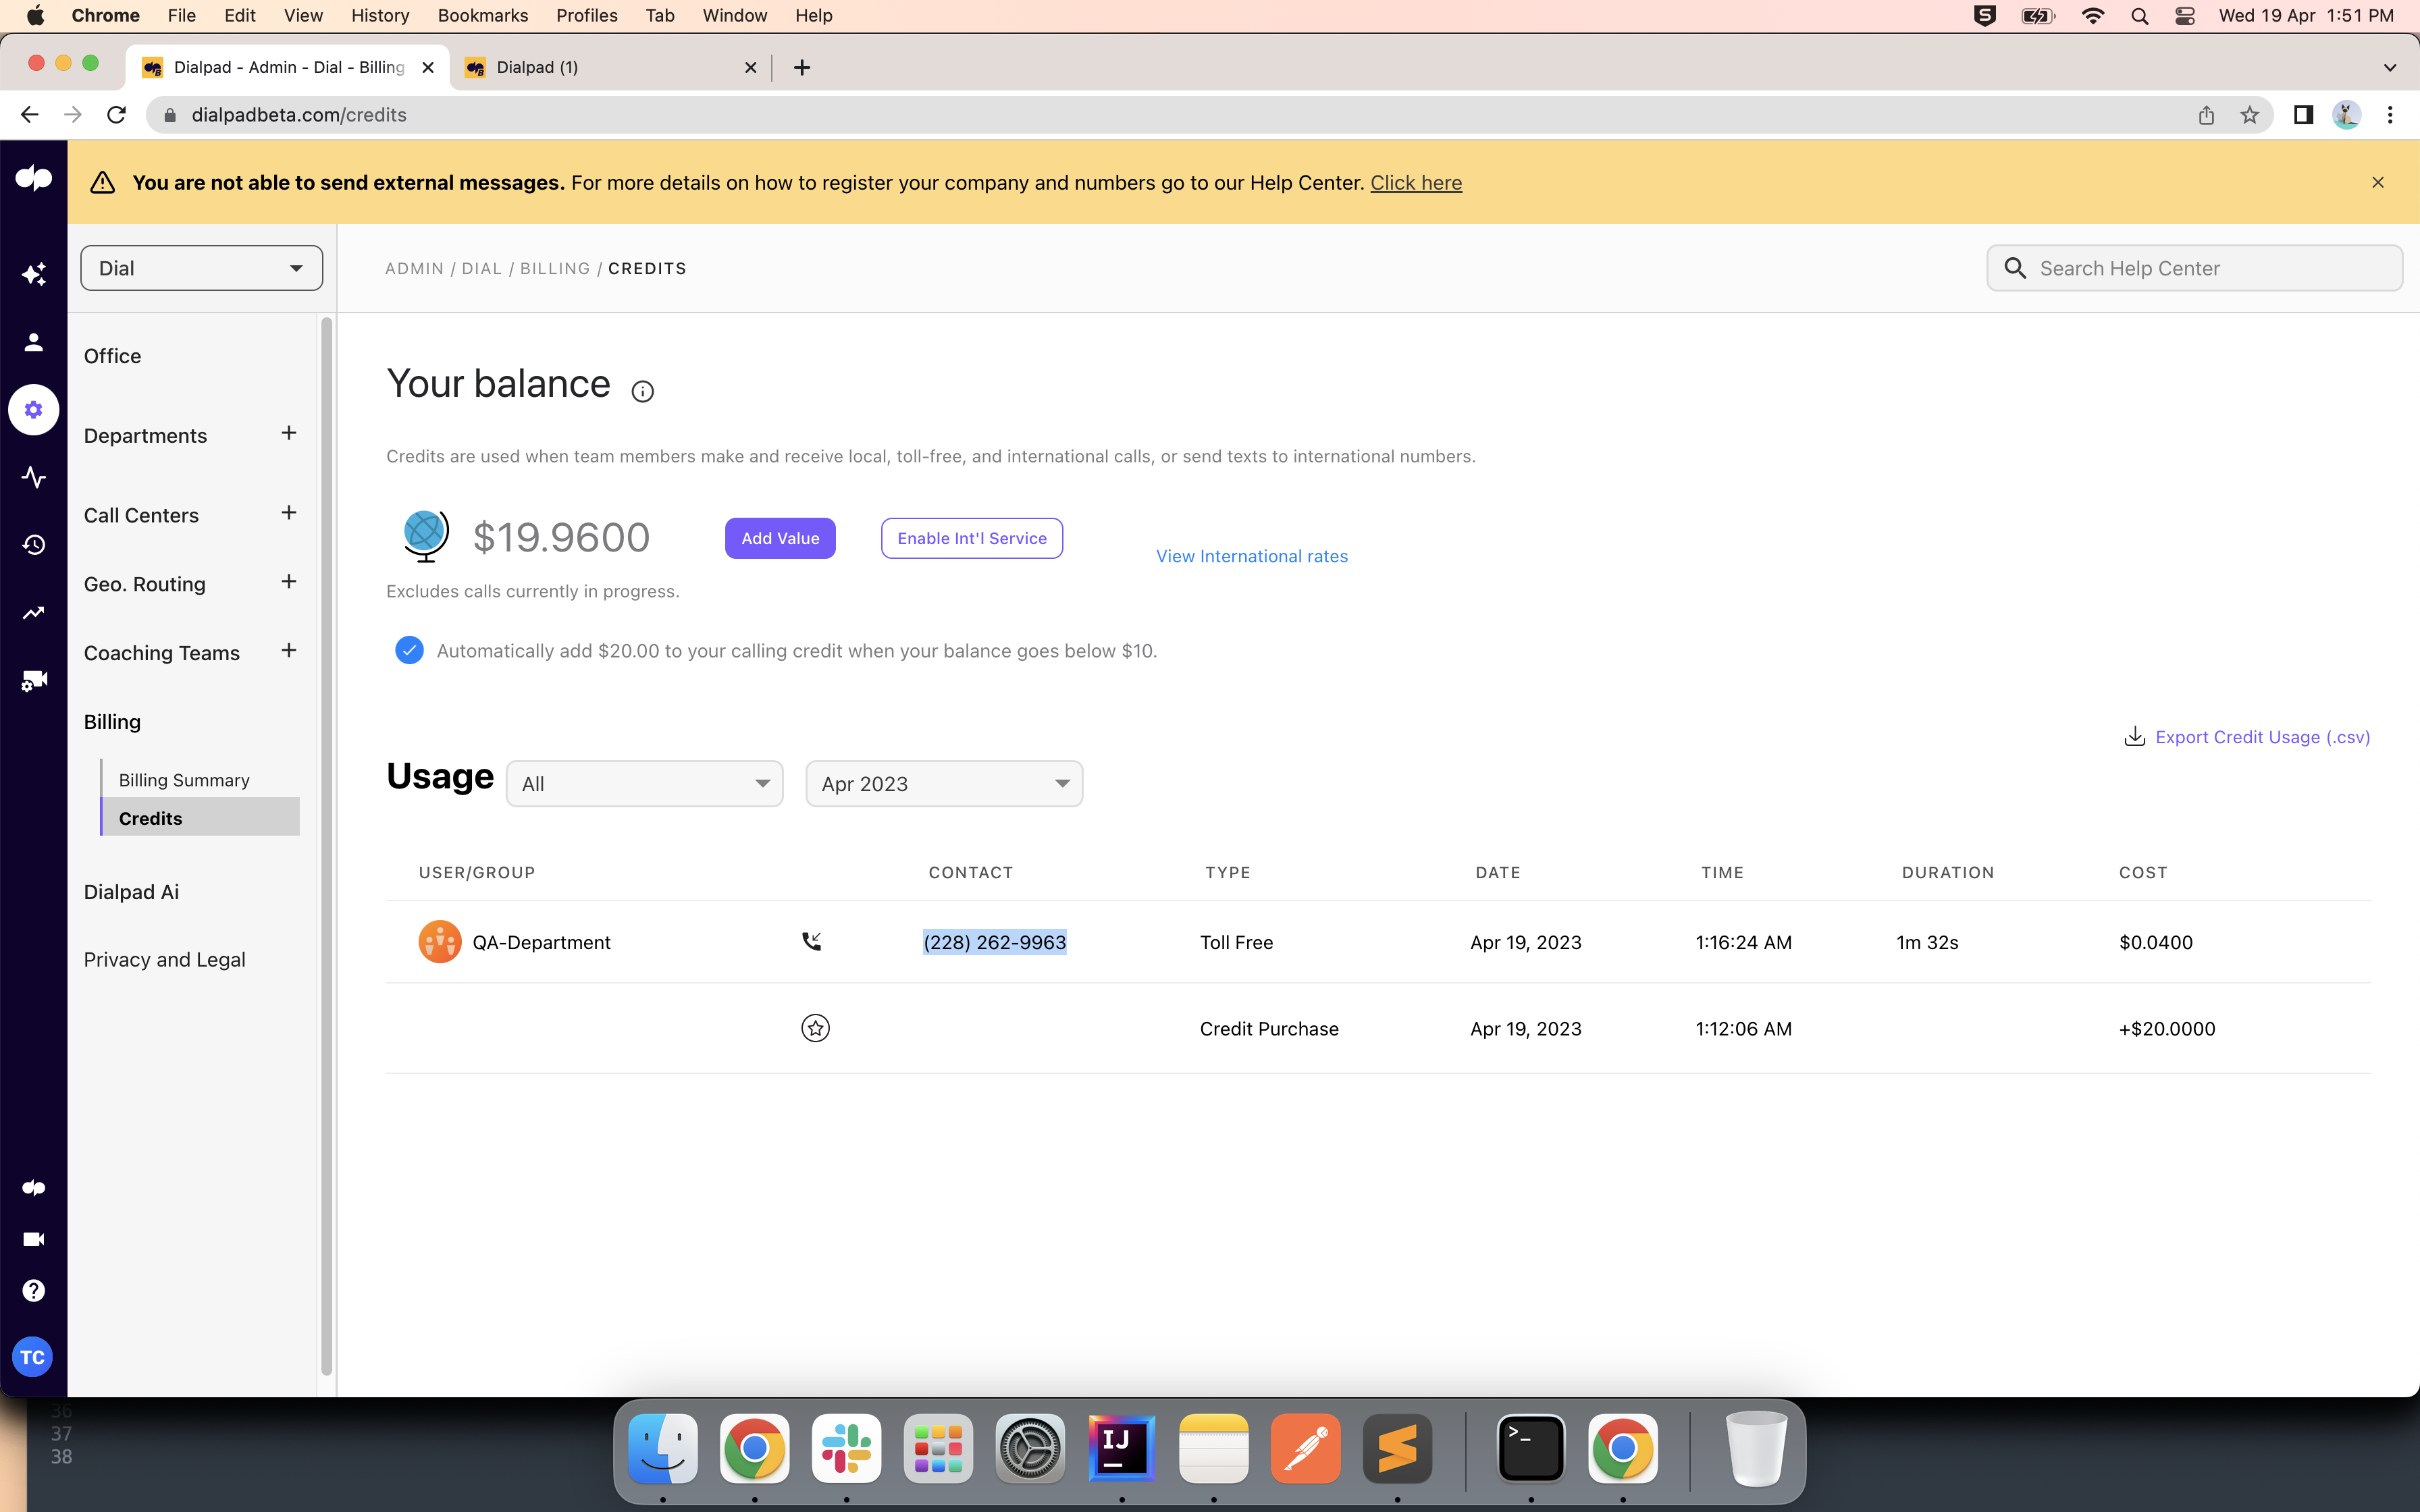Screen dimensions: 2420x1512
Task: Open analytics trending arrow icon
Action: 34,613
